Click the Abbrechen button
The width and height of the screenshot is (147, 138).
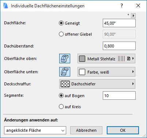pos(86,130)
